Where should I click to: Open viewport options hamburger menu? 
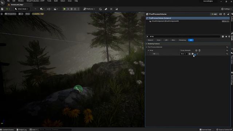1,14
